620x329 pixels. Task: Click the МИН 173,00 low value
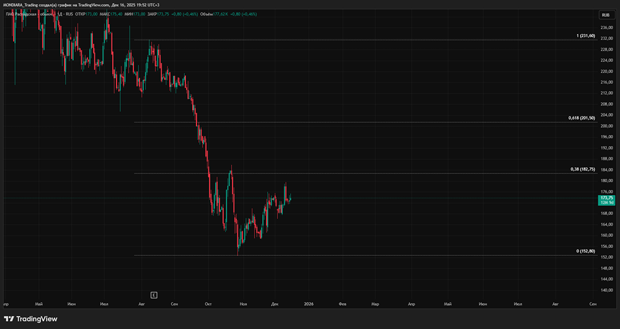135,14
